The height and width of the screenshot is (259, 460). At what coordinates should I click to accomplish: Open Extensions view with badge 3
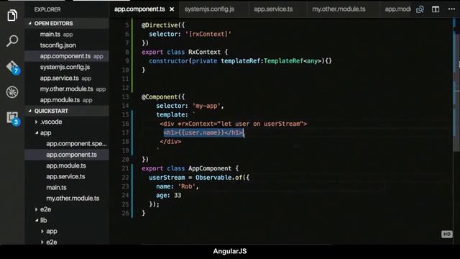pos(13,118)
